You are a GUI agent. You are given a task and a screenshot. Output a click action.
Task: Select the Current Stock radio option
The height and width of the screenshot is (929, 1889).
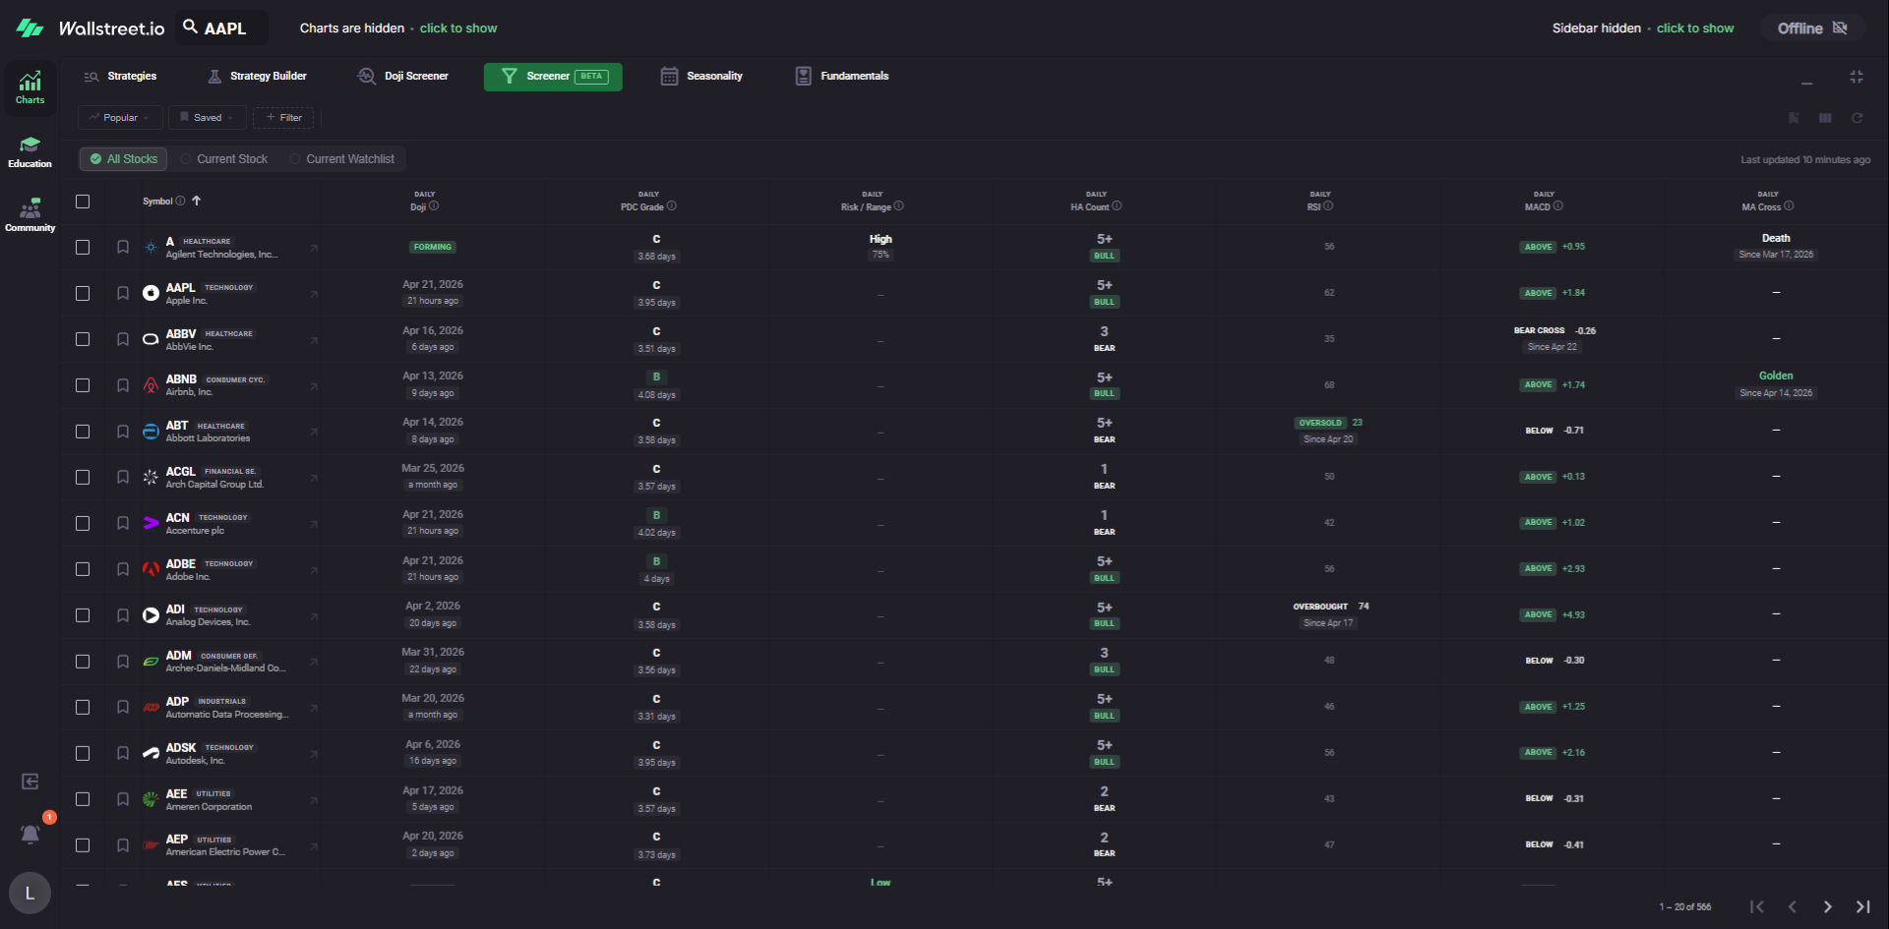224,159
